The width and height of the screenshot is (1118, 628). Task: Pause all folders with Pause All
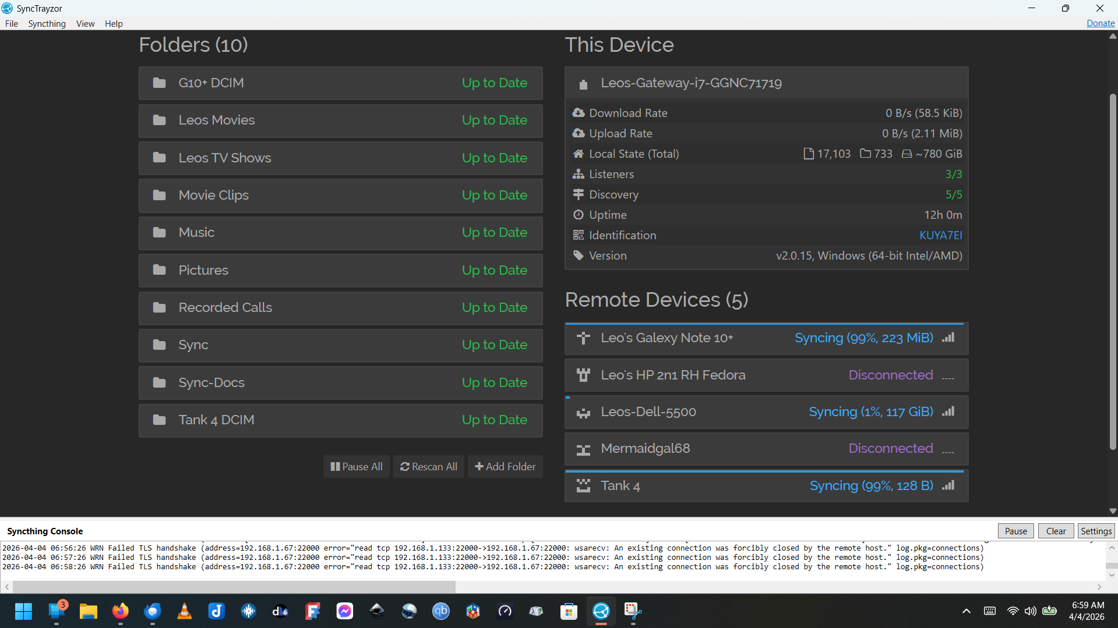tap(357, 467)
